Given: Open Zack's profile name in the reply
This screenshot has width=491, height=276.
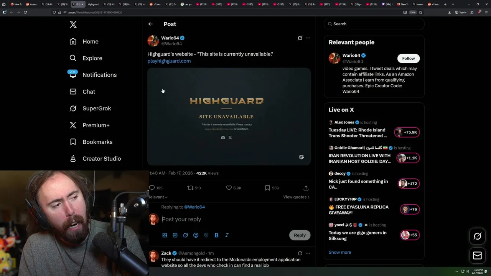Looking at the screenshot, I should pos(166,253).
